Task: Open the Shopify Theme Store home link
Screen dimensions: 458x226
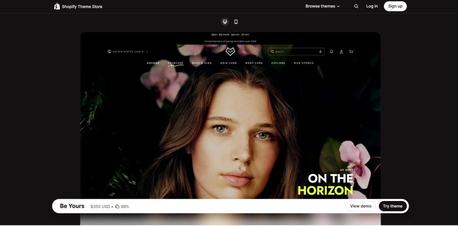Action: [x=78, y=6]
